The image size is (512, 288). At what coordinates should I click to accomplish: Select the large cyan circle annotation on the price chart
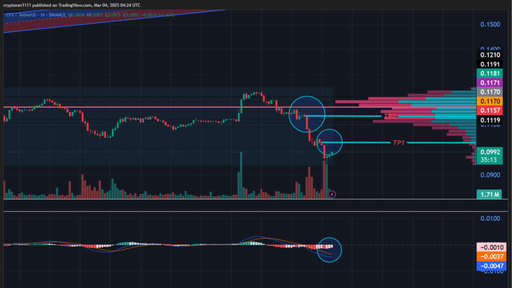pos(307,114)
